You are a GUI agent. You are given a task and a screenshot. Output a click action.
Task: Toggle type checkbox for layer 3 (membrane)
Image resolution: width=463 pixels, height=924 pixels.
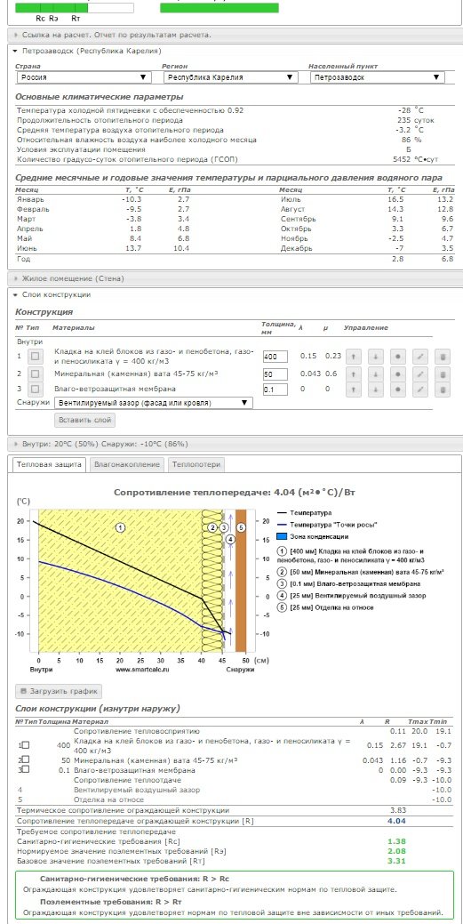36,389
